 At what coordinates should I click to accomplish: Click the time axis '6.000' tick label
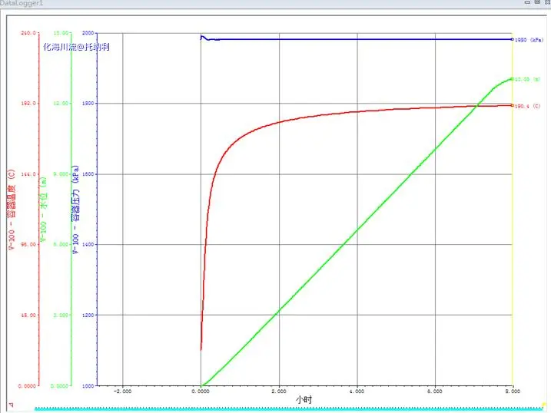click(435, 392)
